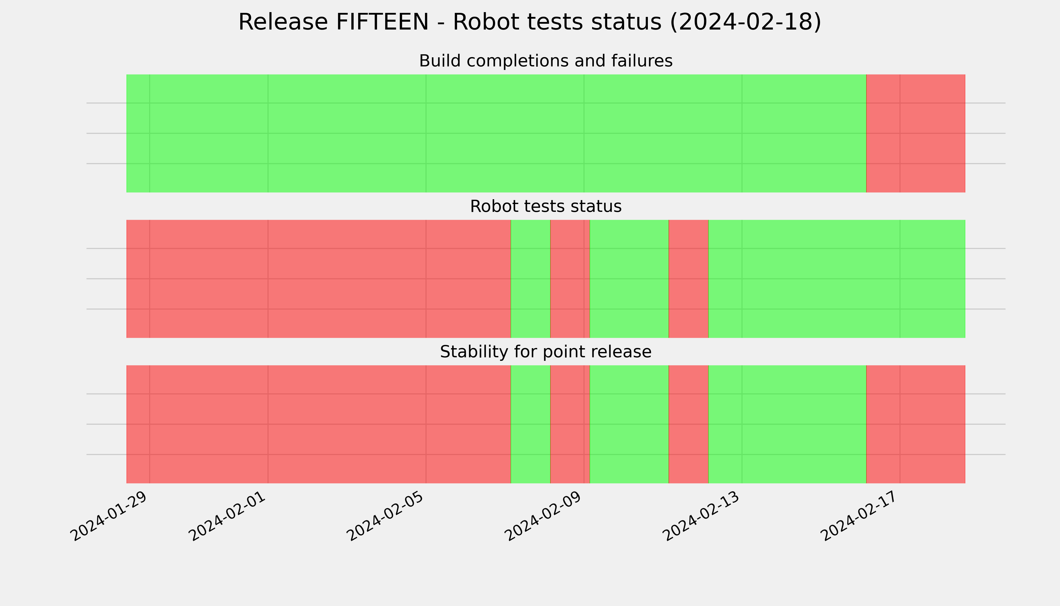This screenshot has width=1060, height=606.
Task: Click the green band after 2024-02-13 in the Stability chart
Action: click(787, 424)
